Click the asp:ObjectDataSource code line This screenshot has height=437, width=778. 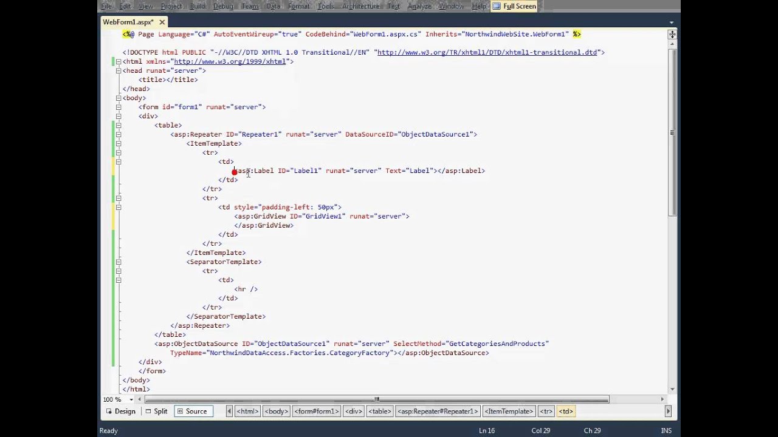[x=351, y=344]
